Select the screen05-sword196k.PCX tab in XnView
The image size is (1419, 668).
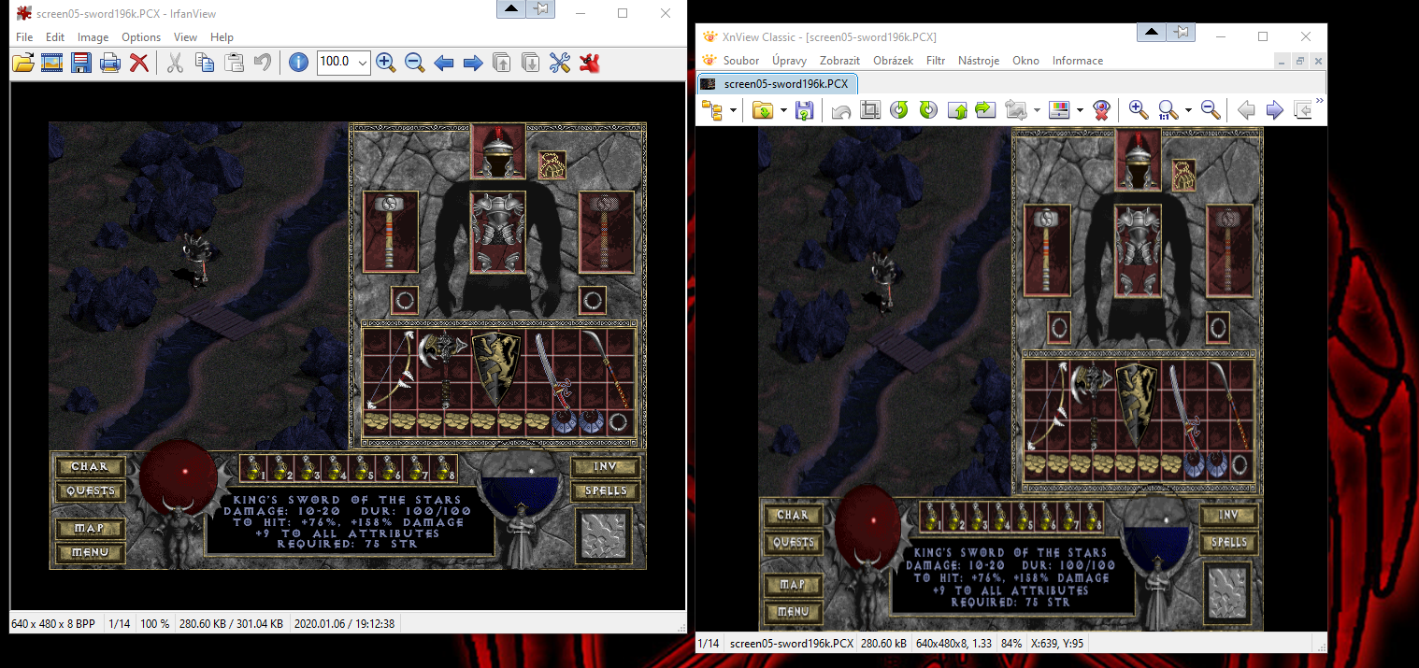click(x=777, y=84)
